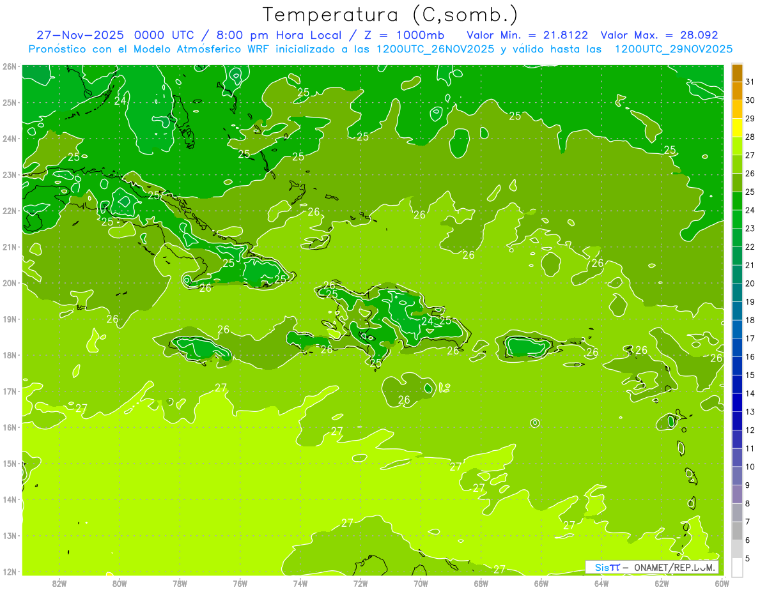Click the color scale label '15'
Screen dimensions: 767x592
750,375
